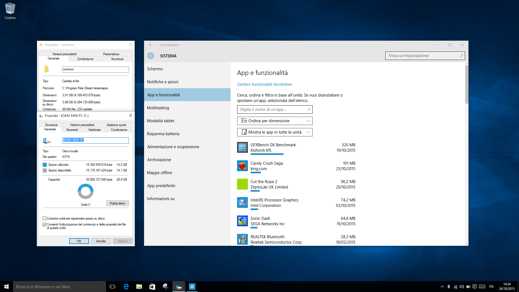Click the KOMU MINI PC drive name field
Image resolution: width=519 pixels, height=292 pixels.
[x=95, y=140]
